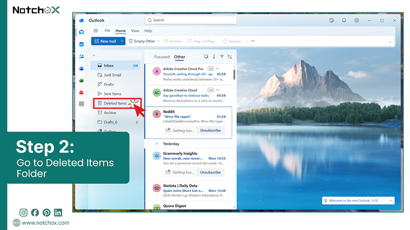Expand the Snooze dropdown arrow
Viewport: 410px width, 230px height.
click(244, 41)
